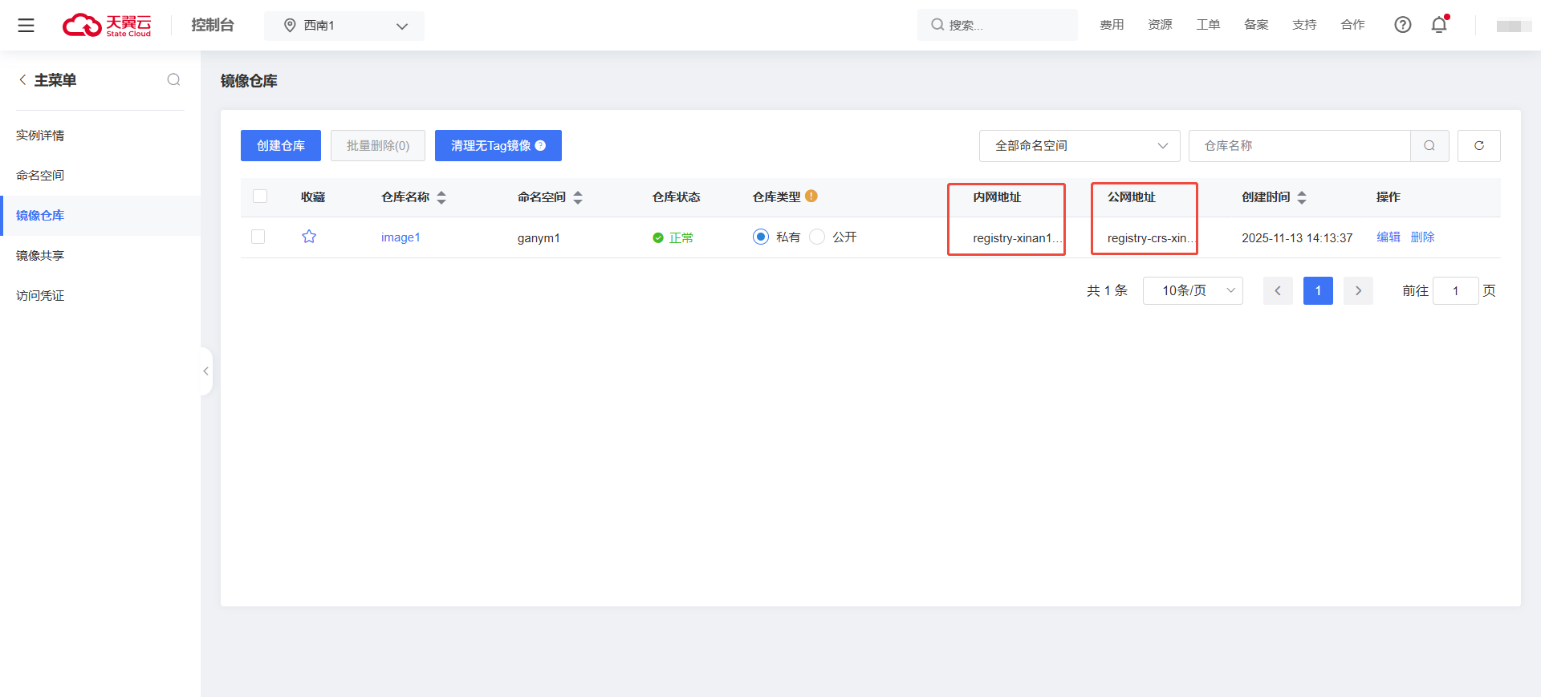This screenshot has width=1541, height=697.
Task: Click the help question mark icon
Action: pyautogui.click(x=1402, y=25)
